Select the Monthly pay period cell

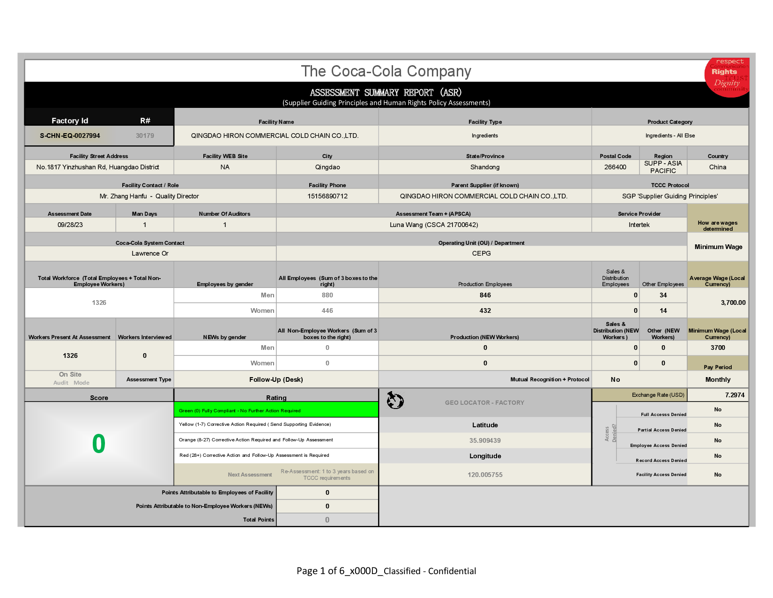pos(717,379)
